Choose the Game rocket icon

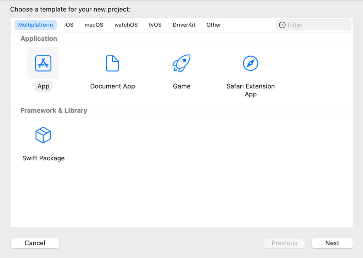click(x=181, y=63)
